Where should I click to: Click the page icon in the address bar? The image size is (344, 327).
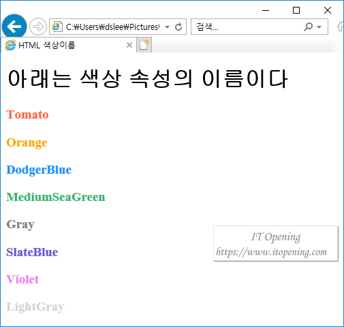coord(57,27)
